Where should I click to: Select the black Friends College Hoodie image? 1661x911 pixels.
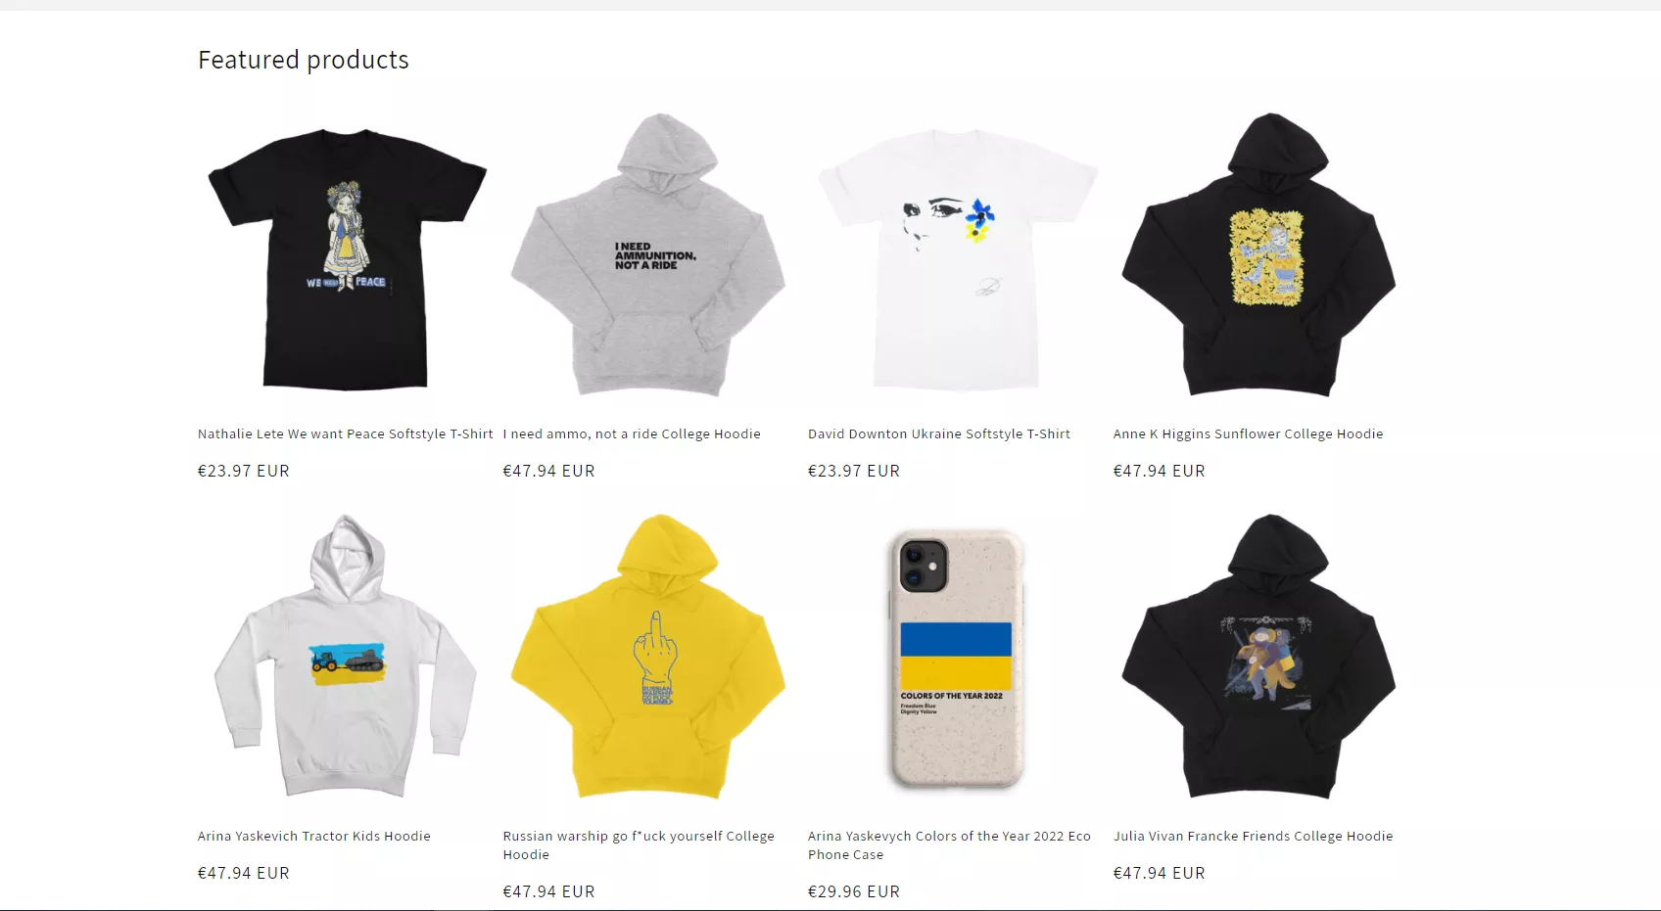pos(1260,658)
